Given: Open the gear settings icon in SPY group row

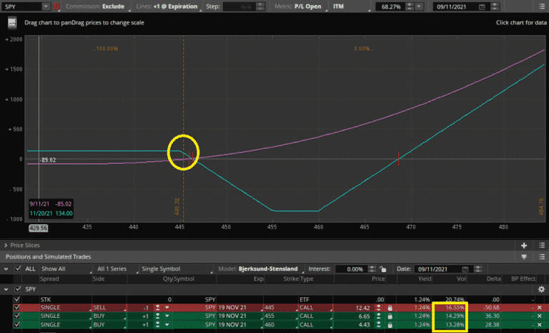Looking at the screenshot, I should coord(540,289).
